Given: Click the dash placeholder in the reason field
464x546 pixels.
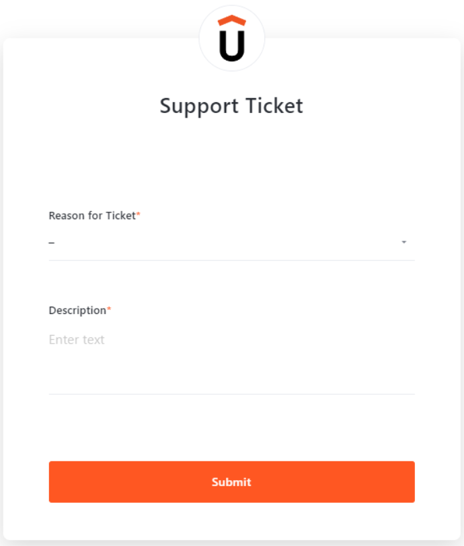Looking at the screenshot, I should pyautogui.click(x=52, y=243).
